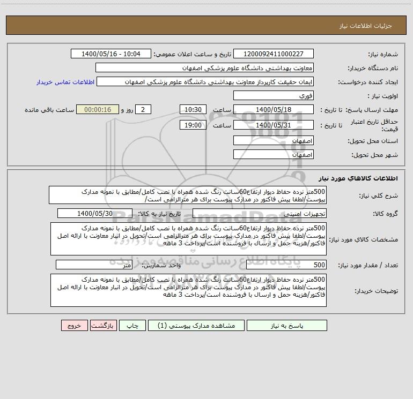Click the delivery city field اصفهان
The image size is (413, 399).
coord(274,154)
